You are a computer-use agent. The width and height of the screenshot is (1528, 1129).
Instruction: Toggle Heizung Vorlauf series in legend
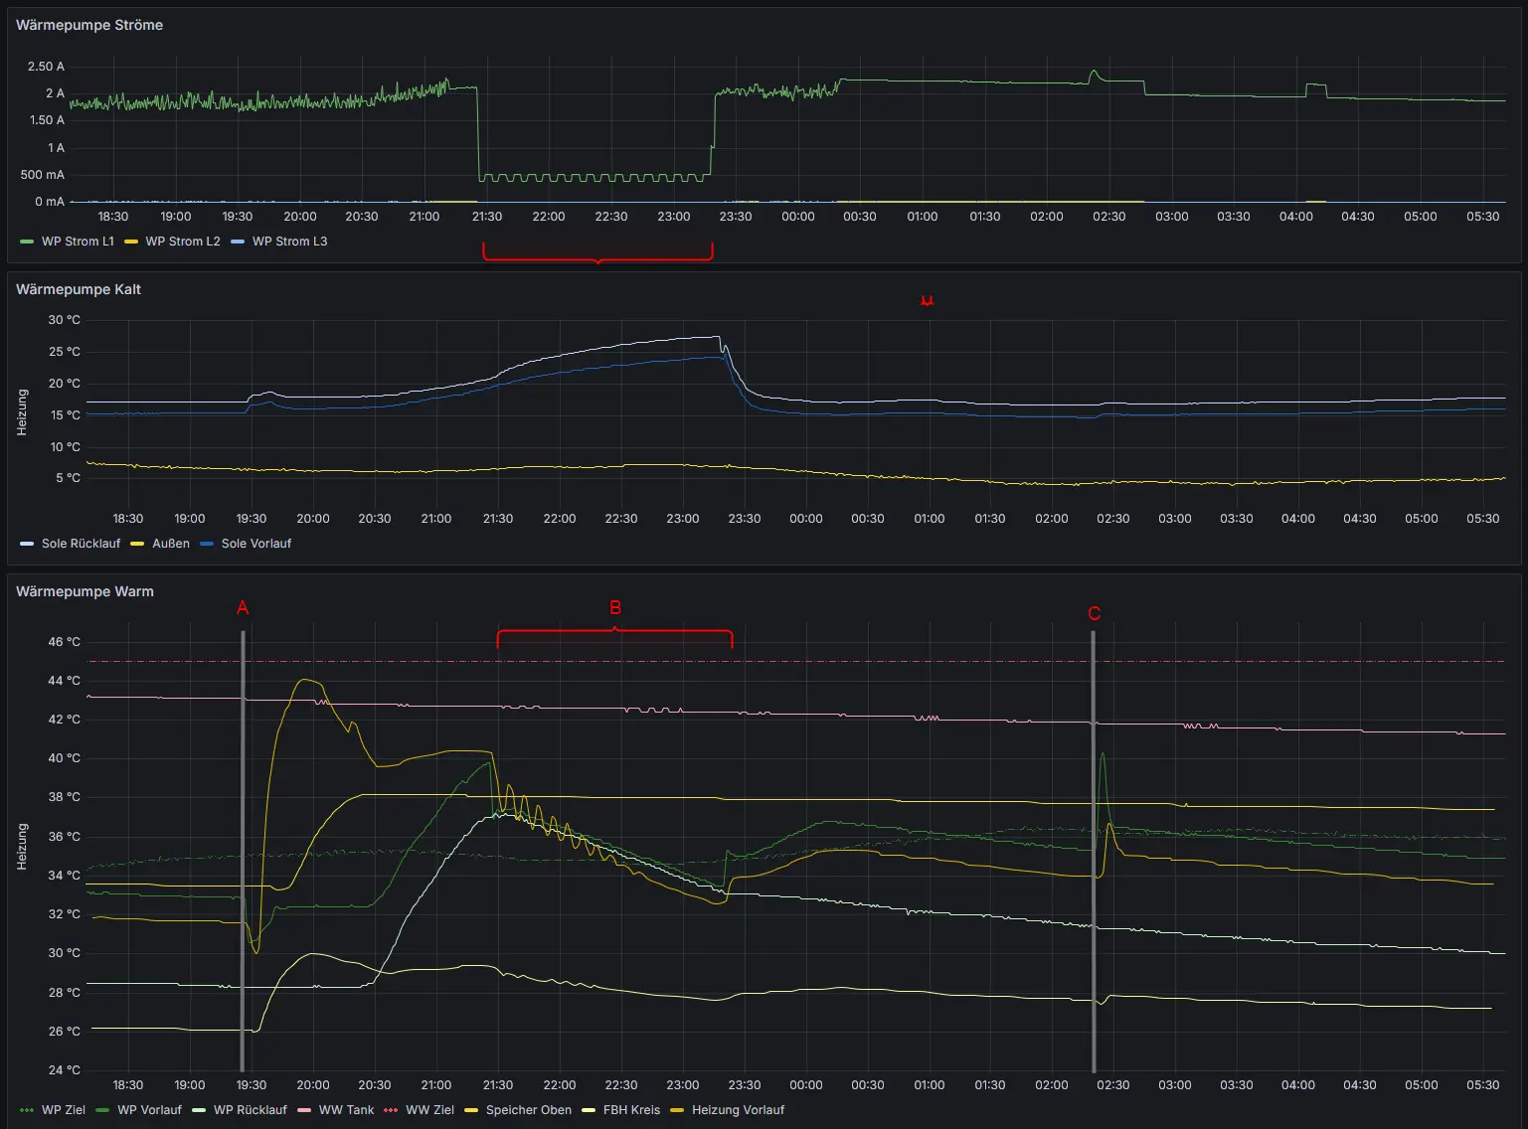coord(738,1110)
